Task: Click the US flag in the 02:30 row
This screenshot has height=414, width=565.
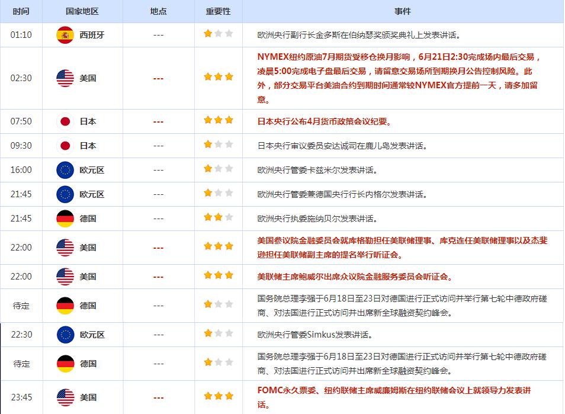Action: [x=65, y=78]
